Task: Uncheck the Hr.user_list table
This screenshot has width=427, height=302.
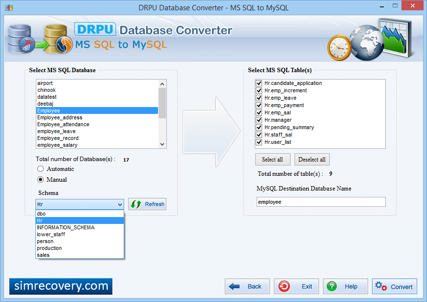Action: click(259, 142)
